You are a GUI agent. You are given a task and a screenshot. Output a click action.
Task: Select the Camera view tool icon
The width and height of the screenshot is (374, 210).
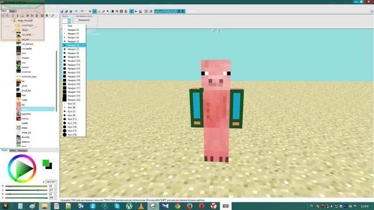[90, 11]
